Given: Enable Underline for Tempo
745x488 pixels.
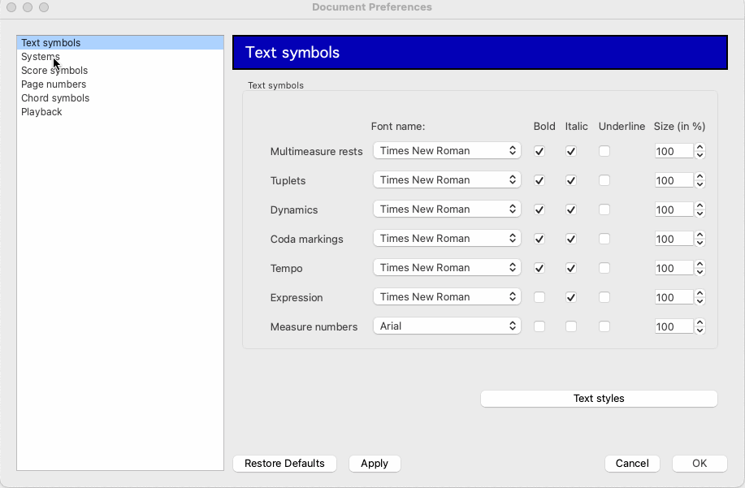Looking at the screenshot, I should (604, 268).
